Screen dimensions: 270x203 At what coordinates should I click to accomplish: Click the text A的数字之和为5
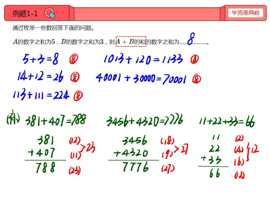[x=34, y=42]
